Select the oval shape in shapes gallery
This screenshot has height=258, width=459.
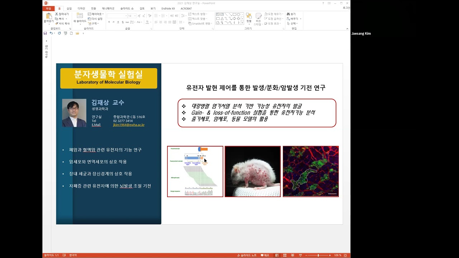pos(238,14)
